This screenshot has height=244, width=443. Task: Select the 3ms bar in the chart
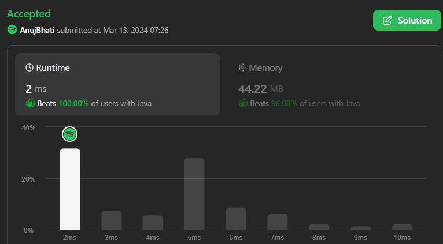[112, 220]
